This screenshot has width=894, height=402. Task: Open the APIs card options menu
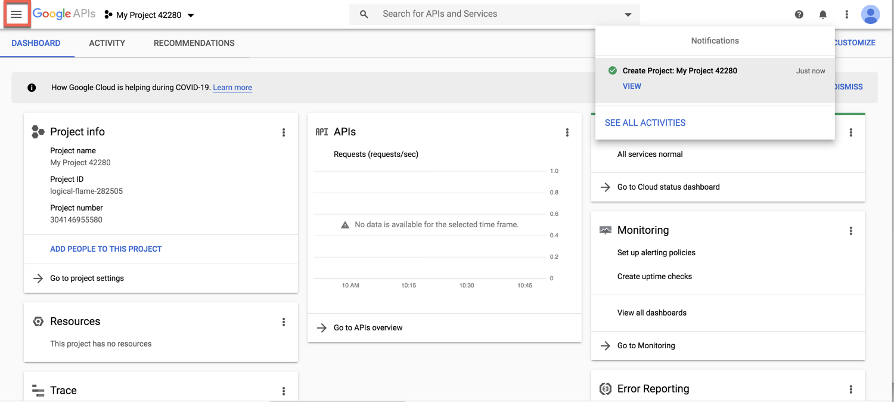pos(567,132)
